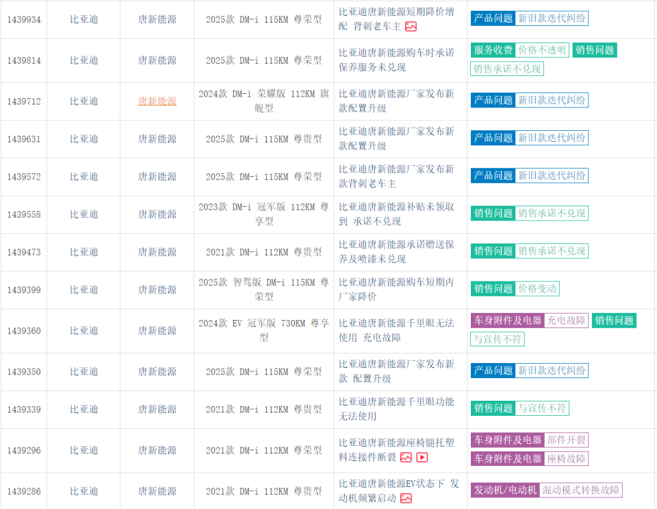
Task: Play the video icon in complaint 1439296
Action: tap(422, 458)
